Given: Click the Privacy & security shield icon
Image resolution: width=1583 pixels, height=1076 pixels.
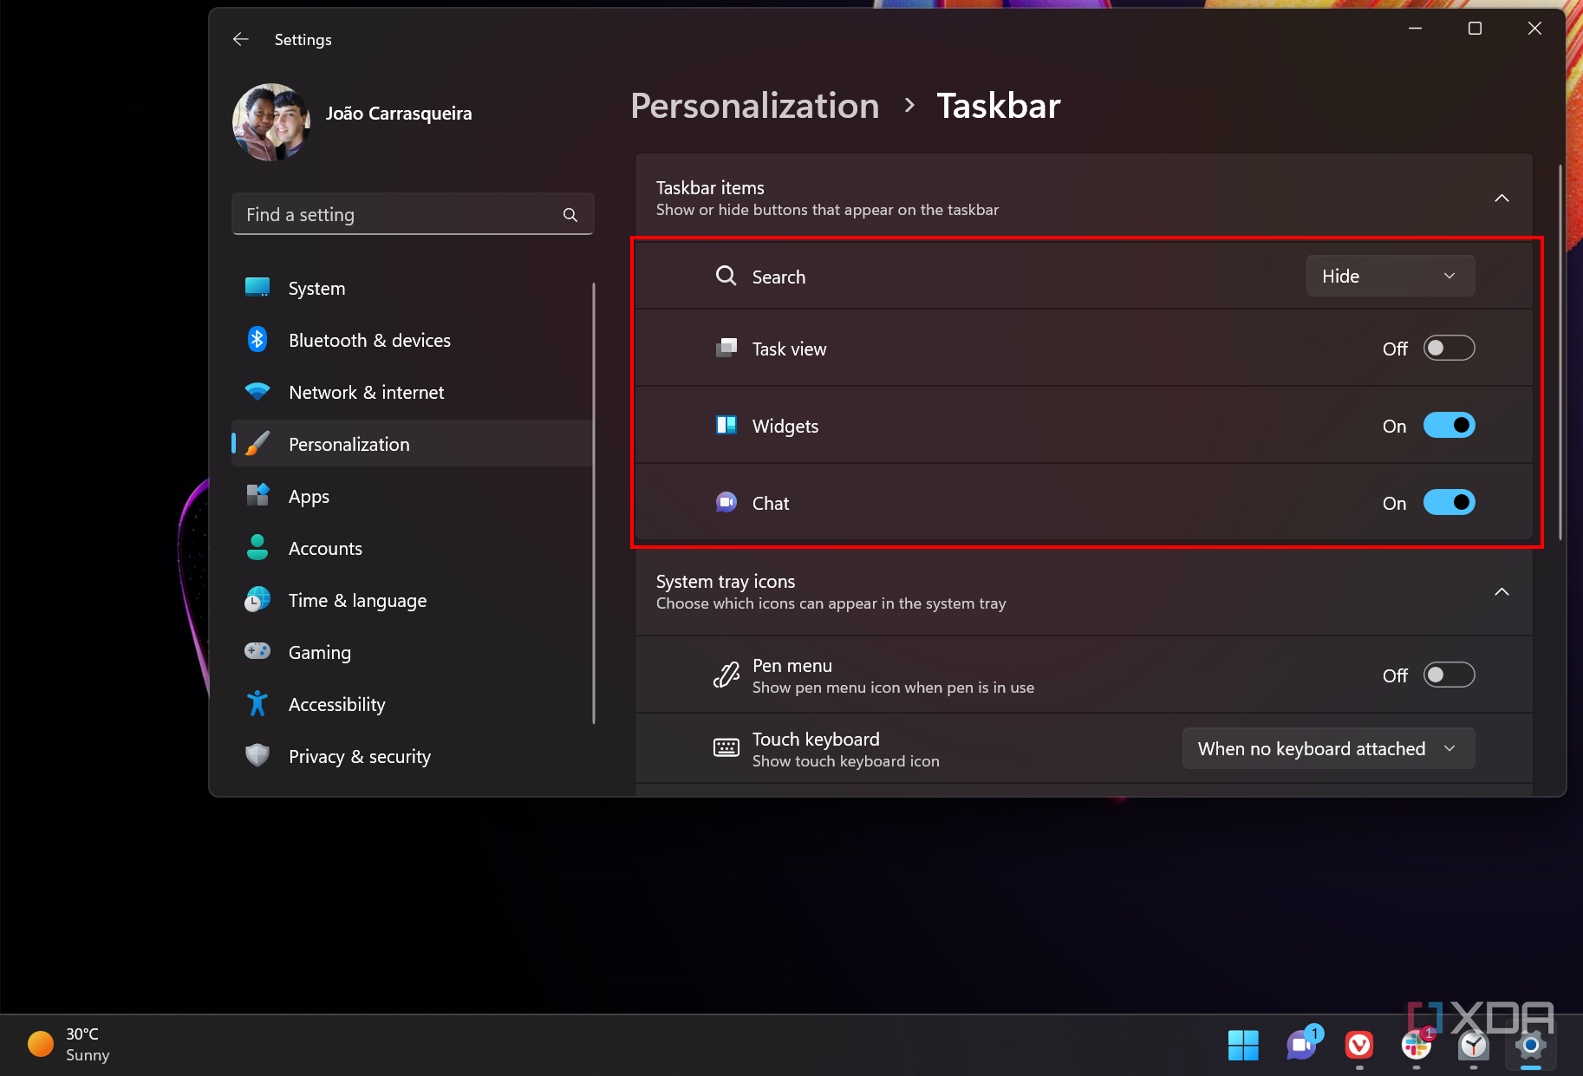Looking at the screenshot, I should click(257, 755).
